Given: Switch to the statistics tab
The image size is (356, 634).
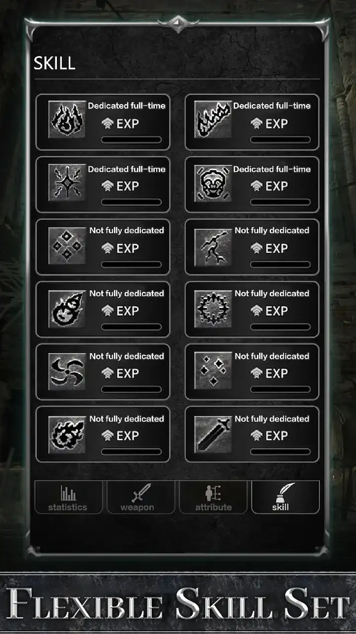Looking at the screenshot, I should pyautogui.click(x=68, y=497).
